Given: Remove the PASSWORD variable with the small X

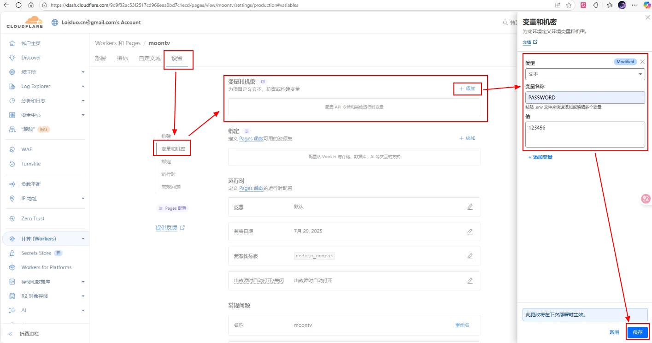Looking at the screenshot, I should click(x=642, y=62).
